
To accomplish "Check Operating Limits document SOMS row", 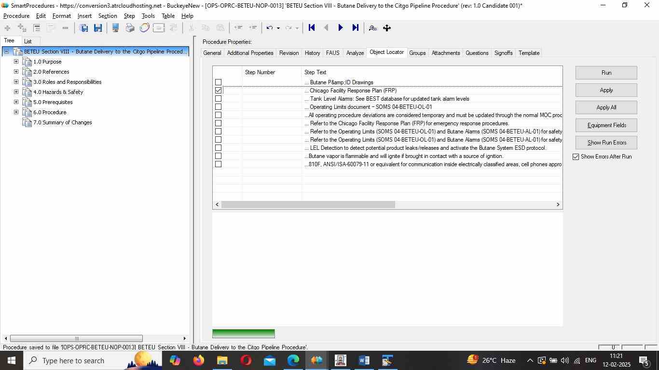I will click(x=218, y=107).
